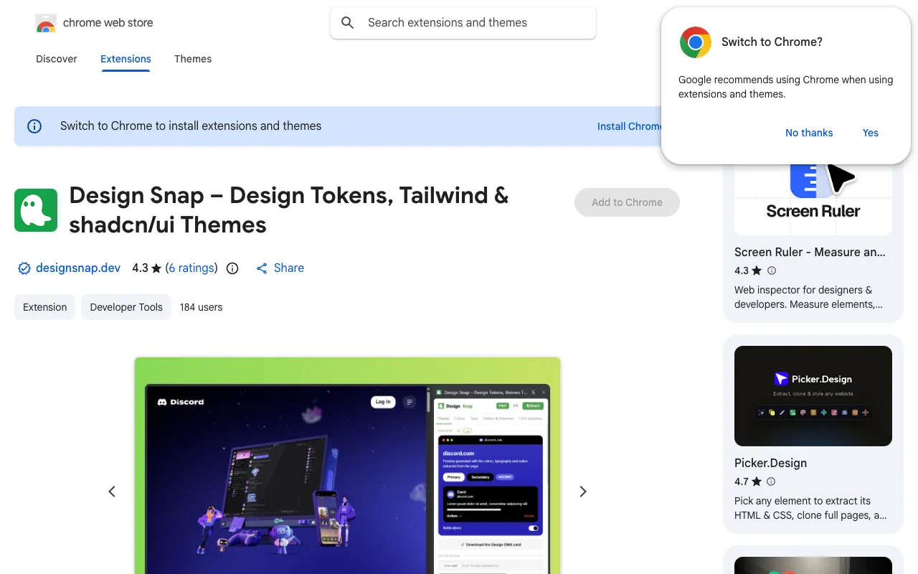Open the Themes tab
The width and height of the screenshot is (918, 574).
pyautogui.click(x=193, y=59)
